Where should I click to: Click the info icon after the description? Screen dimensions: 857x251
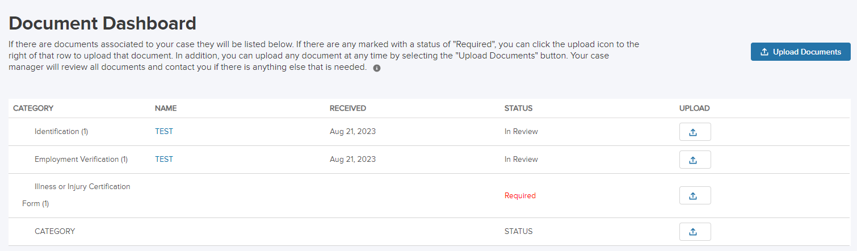tap(377, 68)
